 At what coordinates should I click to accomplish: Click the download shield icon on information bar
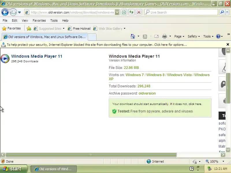tap(3, 45)
